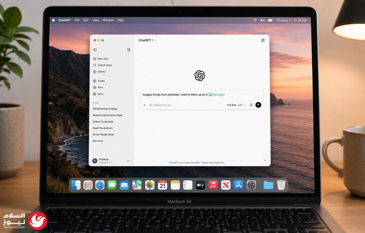
Task: Open Launchpad from the Dock
Action: pyautogui.click(x=88, y=185)
